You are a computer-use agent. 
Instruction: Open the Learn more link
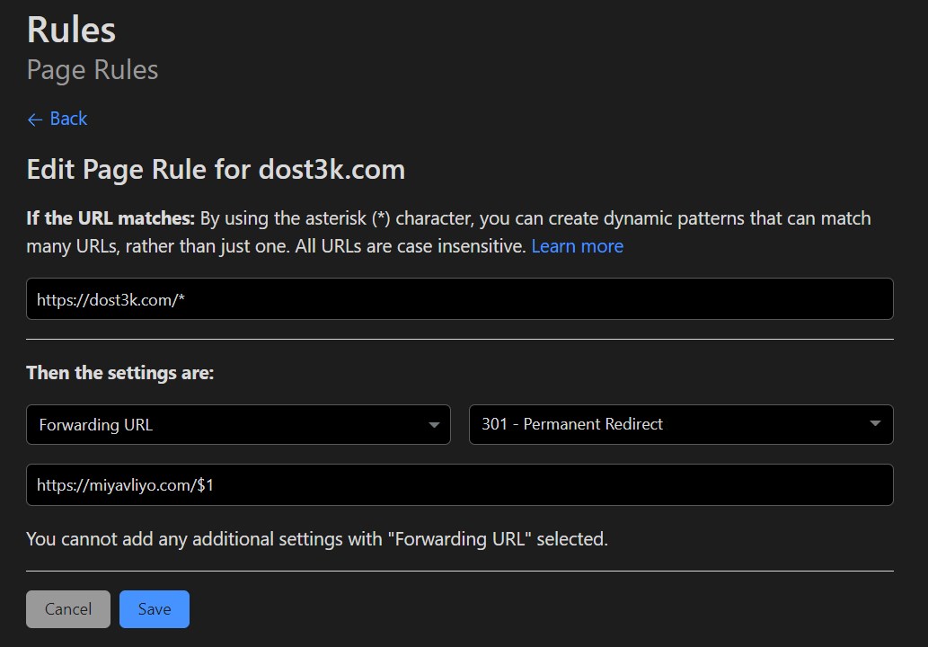[577, 245]
